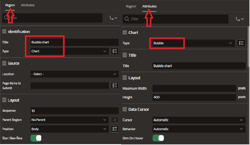Open the Go to Group menu in the right panel
The height and width of the screenshot is (145, 250).
click(240, 19)
